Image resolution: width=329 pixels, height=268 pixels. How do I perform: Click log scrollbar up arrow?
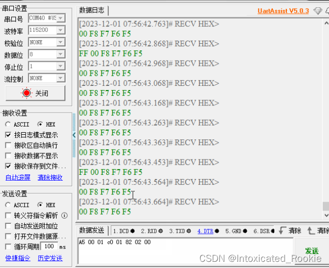point(326,23)
